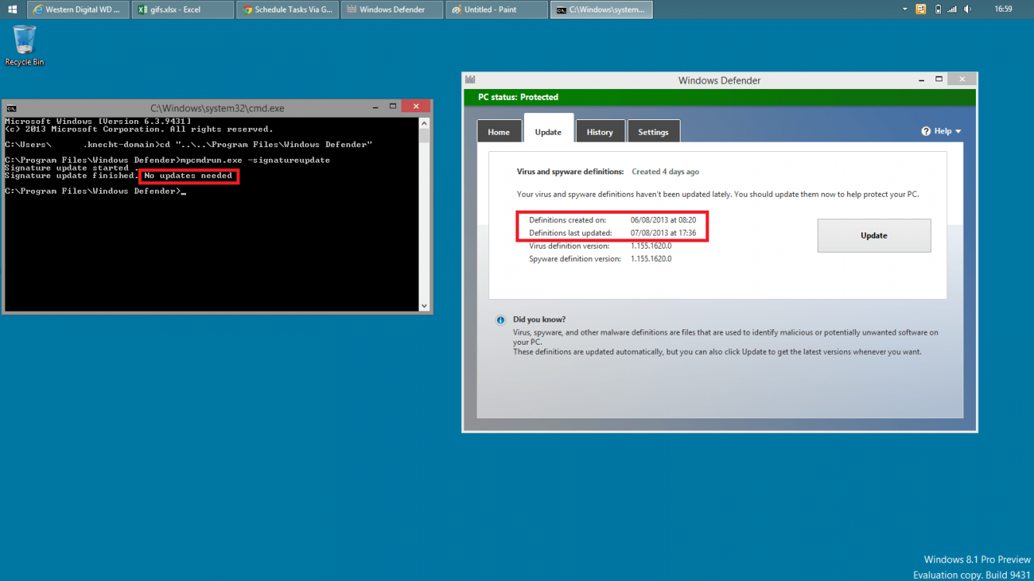Image resolution: width=1034 pixels, height=581 pixels.
Task: Open the Settings tab in Windows Defender
Action: click(x=653, y=132)
